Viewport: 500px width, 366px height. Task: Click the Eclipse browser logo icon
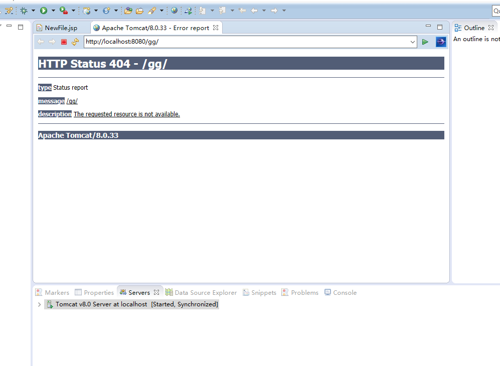[441, 42]
